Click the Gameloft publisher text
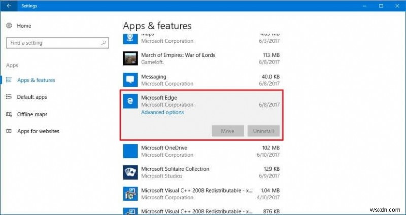 coord(152,62)
